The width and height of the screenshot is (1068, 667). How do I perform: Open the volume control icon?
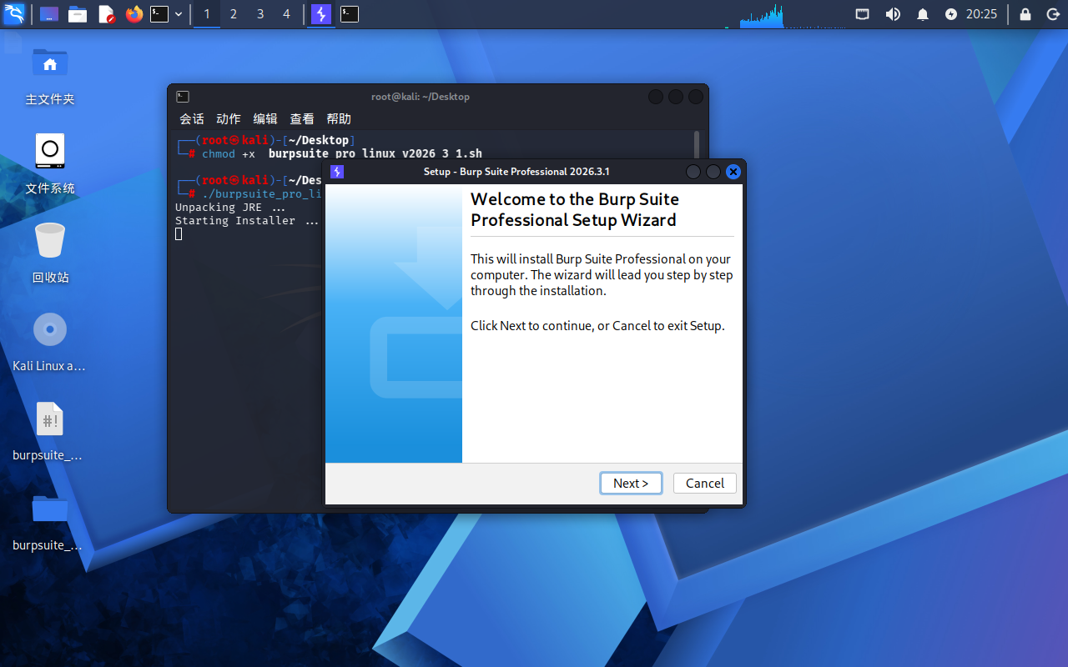(x=893, y=14)
